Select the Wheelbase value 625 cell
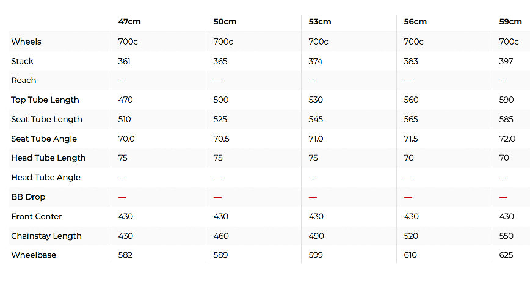 [506, 255]
